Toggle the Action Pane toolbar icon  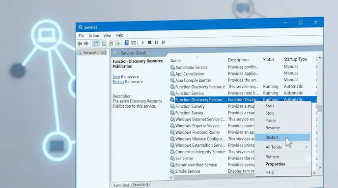click(x=134, y=43)
